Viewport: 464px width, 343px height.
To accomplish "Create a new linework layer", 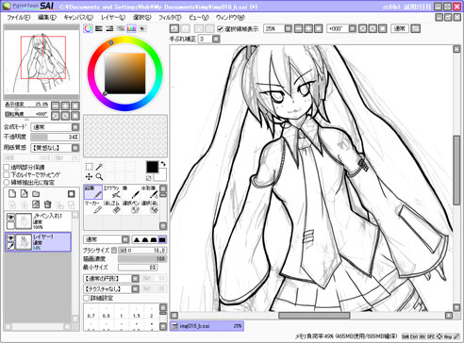I will pyautogui.click(x=24, y=194).
